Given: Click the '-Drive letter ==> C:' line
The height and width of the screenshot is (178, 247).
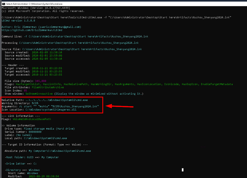Looking at the screenshot, I should [21, 163].
